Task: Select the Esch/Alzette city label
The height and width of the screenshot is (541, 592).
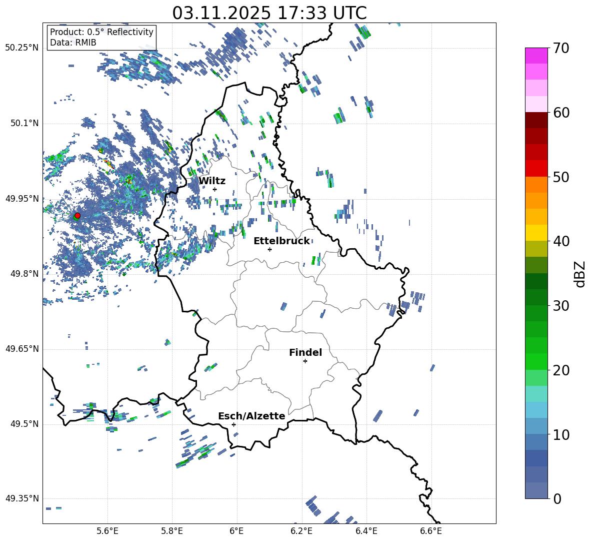Action: (x=252, y=416)
